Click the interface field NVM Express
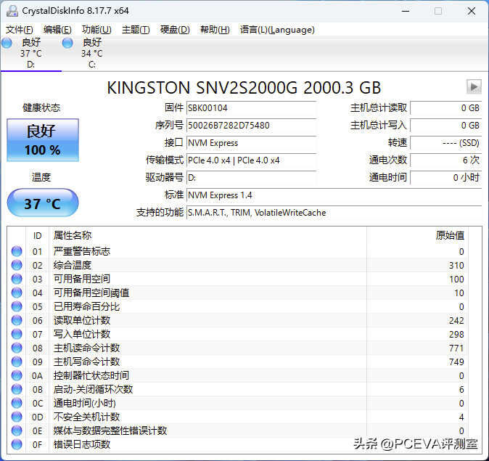Screen dimensions: 489x461 click(x=251, y=143)
